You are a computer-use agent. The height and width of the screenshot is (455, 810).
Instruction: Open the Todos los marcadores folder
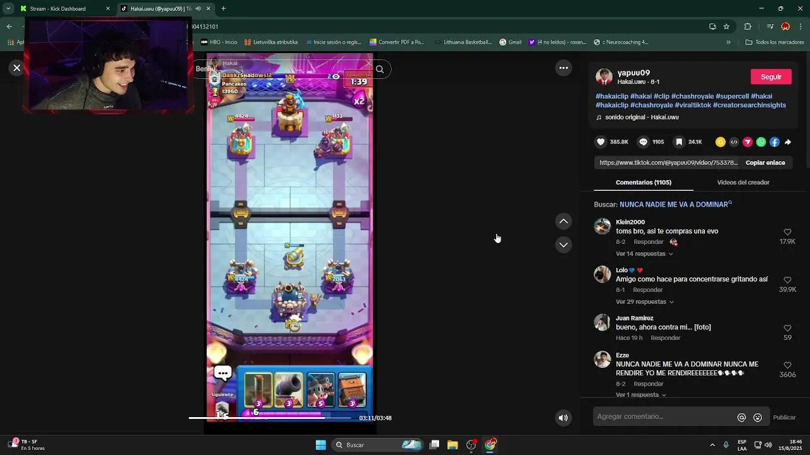click(775, 42)
